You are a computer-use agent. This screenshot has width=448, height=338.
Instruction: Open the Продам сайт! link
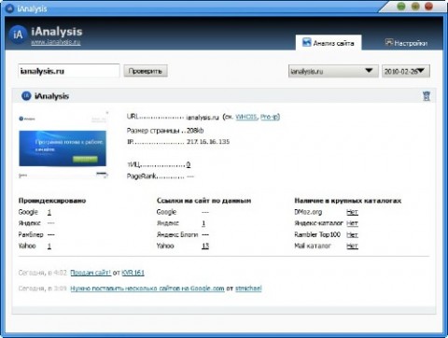click(x=91, y=273)
